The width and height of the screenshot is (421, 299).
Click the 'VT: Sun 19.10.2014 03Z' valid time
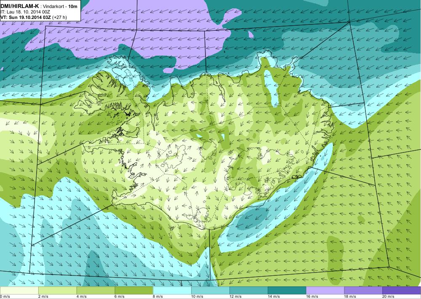(26, 17)
